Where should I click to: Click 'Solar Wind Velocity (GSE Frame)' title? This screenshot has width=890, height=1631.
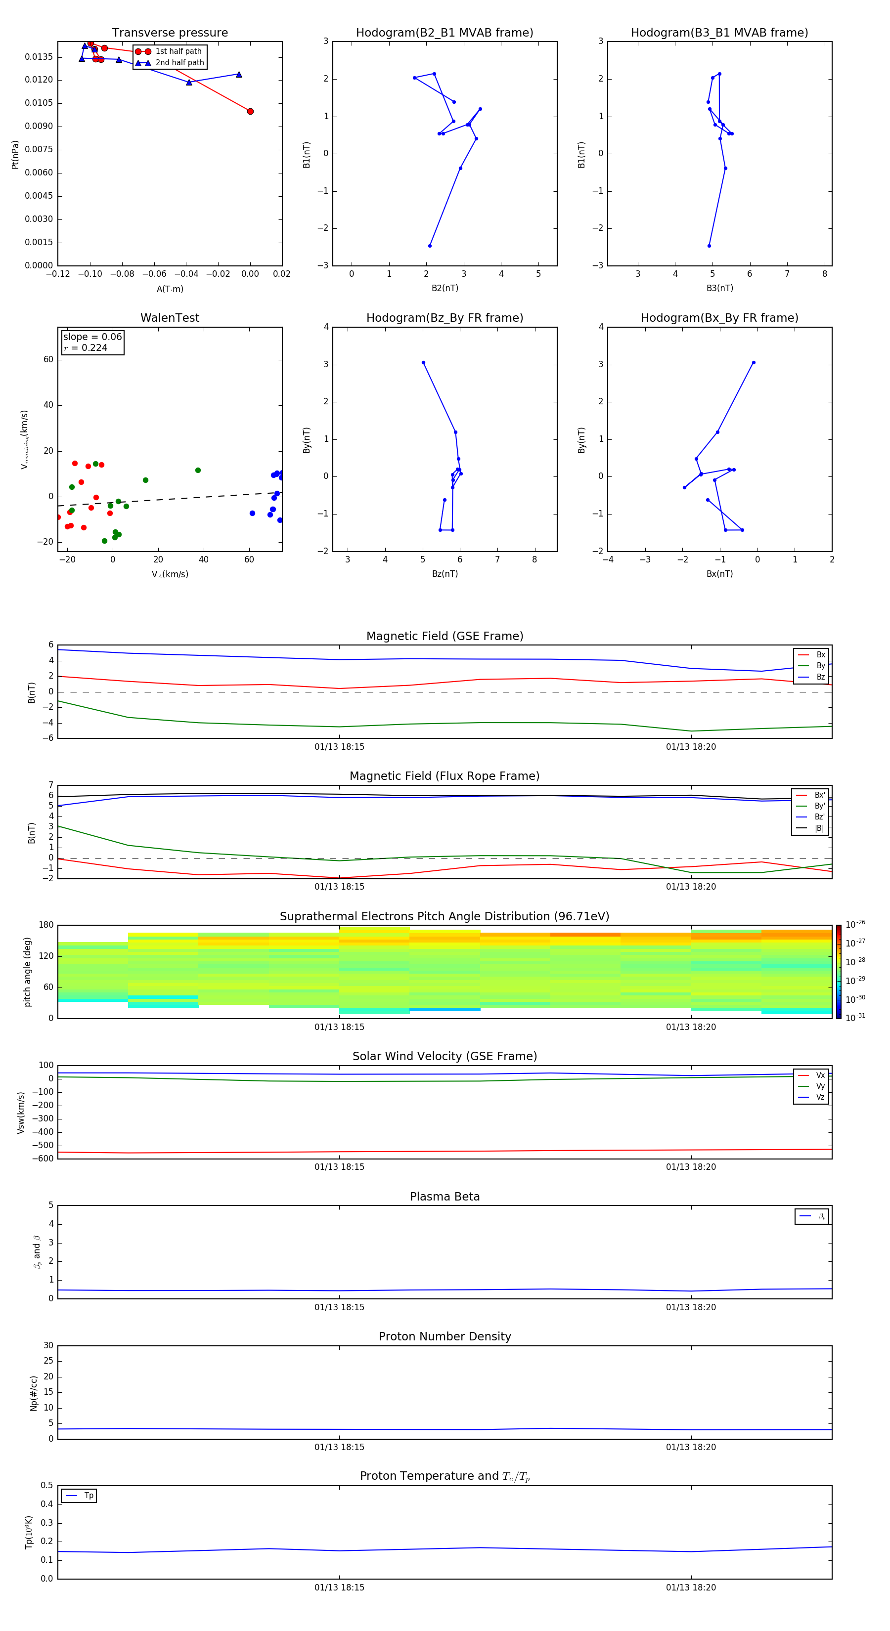445,1056
